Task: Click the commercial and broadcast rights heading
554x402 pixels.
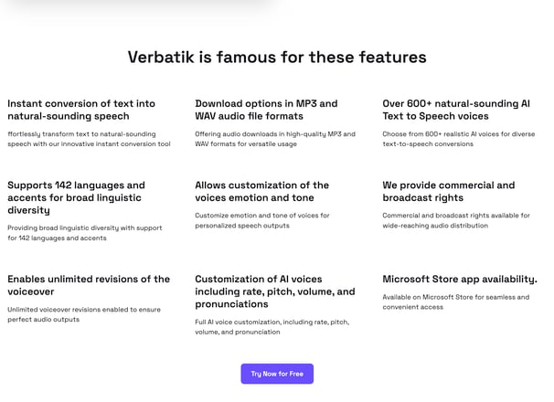Action: 448,191
